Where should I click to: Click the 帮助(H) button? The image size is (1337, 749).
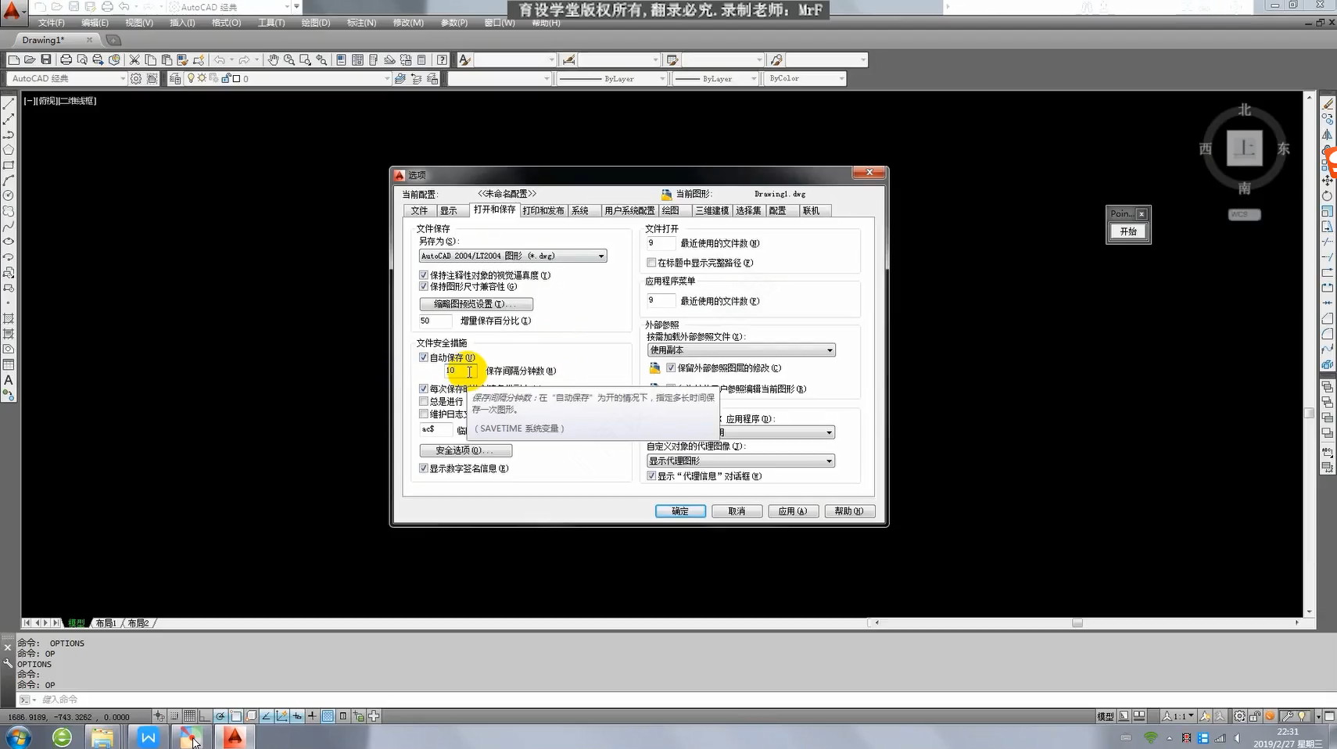(x=849, y=511)
